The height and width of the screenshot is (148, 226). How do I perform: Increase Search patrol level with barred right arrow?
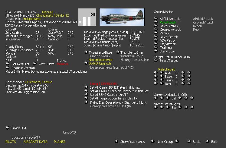coord(189,76)
